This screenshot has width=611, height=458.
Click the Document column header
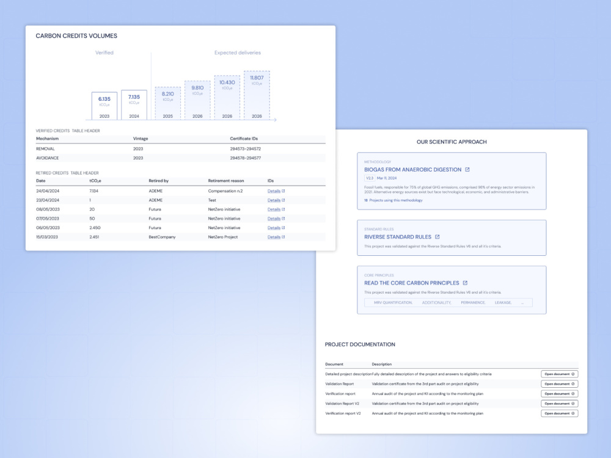click(x=334, y=364)
